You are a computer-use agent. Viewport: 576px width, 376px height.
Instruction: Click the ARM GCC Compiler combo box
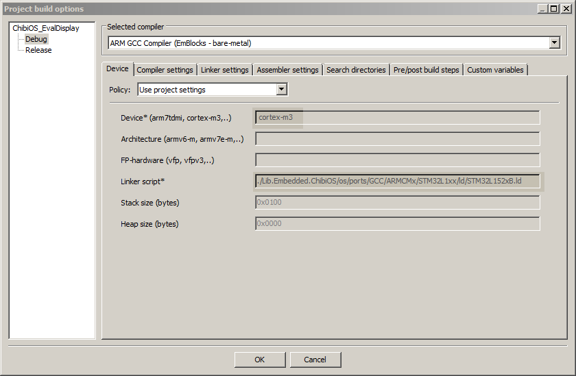pos(334,43)
